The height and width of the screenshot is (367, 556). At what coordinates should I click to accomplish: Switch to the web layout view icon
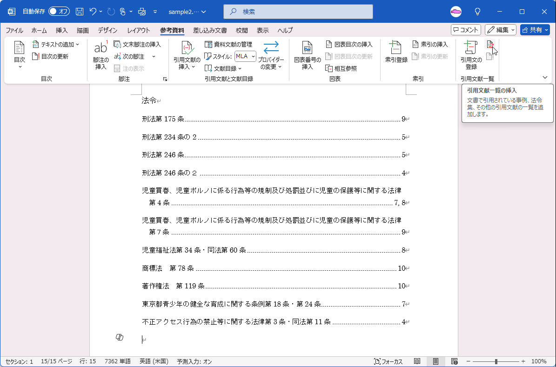[x=454, y=362]
